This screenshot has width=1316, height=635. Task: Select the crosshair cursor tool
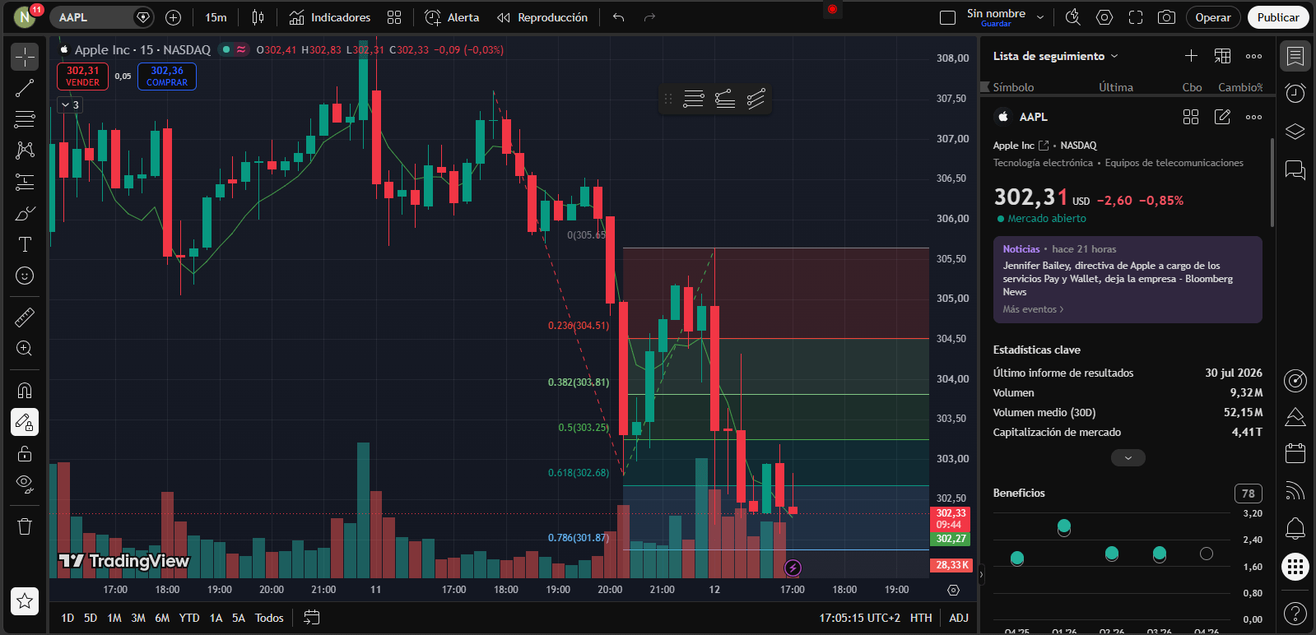(x=25, y=57)
